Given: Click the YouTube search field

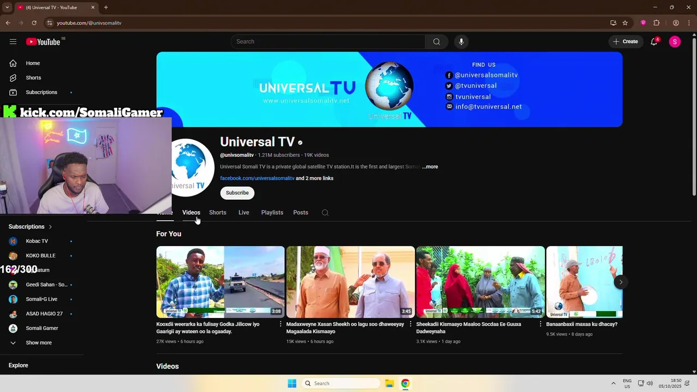Looking at the screenshot, I should [x=328, y=41].
